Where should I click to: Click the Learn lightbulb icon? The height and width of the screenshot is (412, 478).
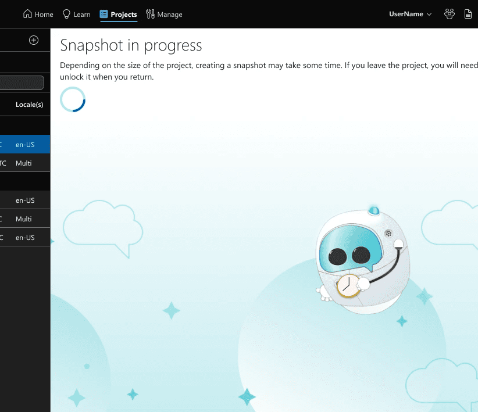[66, 14]
